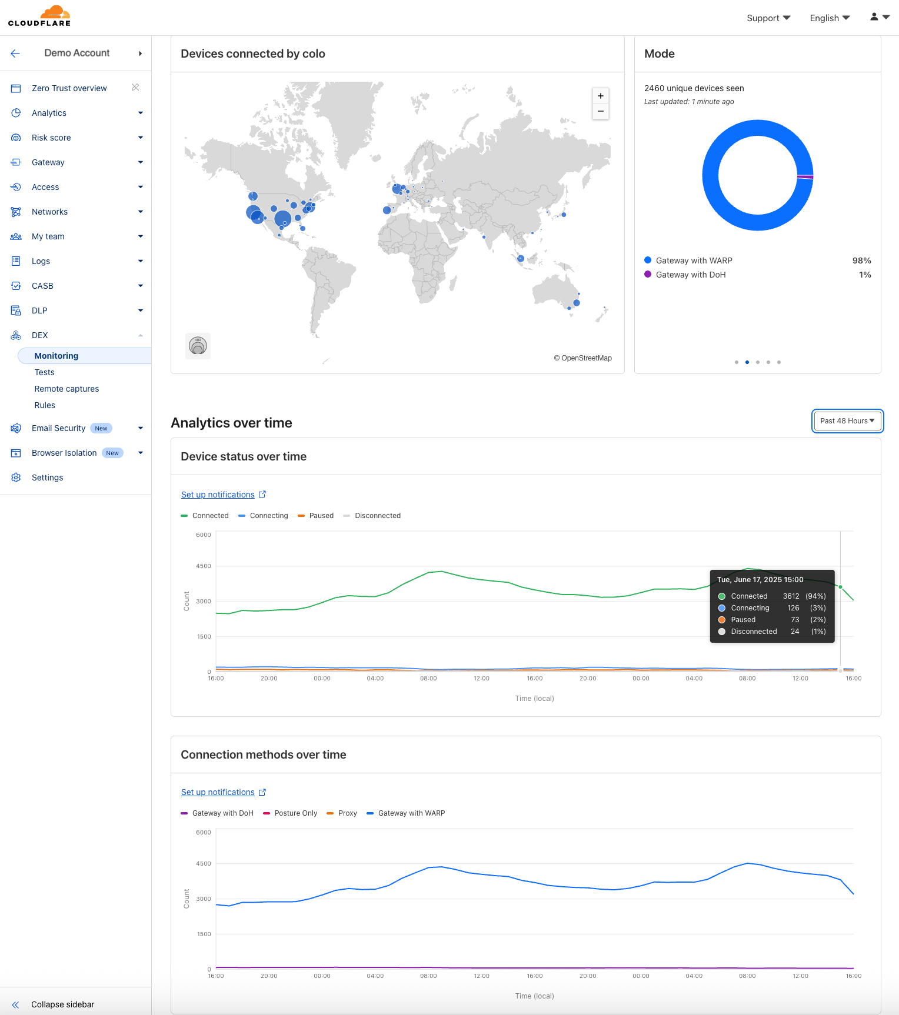This screenshot has width=899, height=1015.
Task: Click the back arrow beside Demo Account
Action: 15,54
